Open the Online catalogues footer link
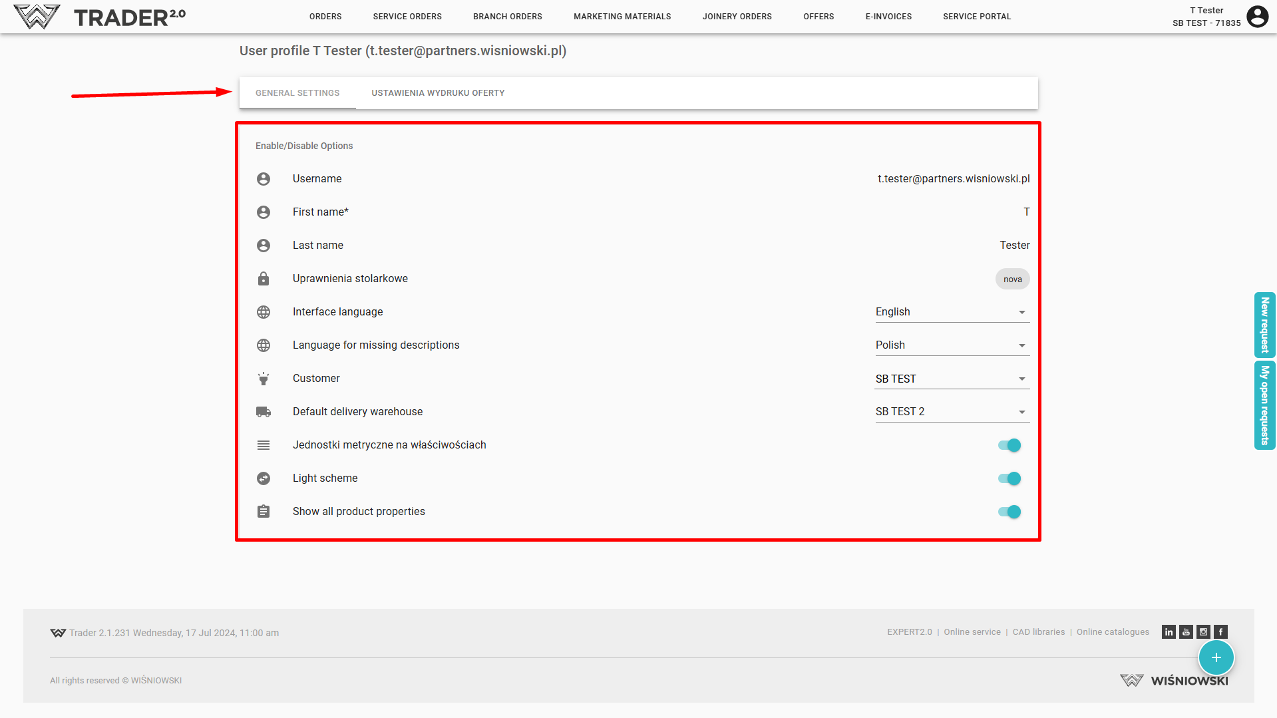The image size is (1277, 718). click(x=1113, y=632)
